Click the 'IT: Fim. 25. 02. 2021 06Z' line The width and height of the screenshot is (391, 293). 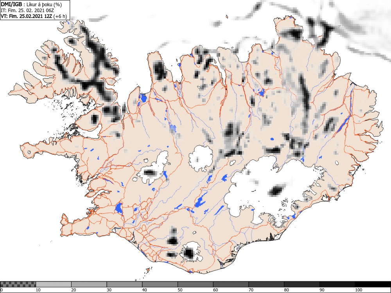(x=27, y=11)
